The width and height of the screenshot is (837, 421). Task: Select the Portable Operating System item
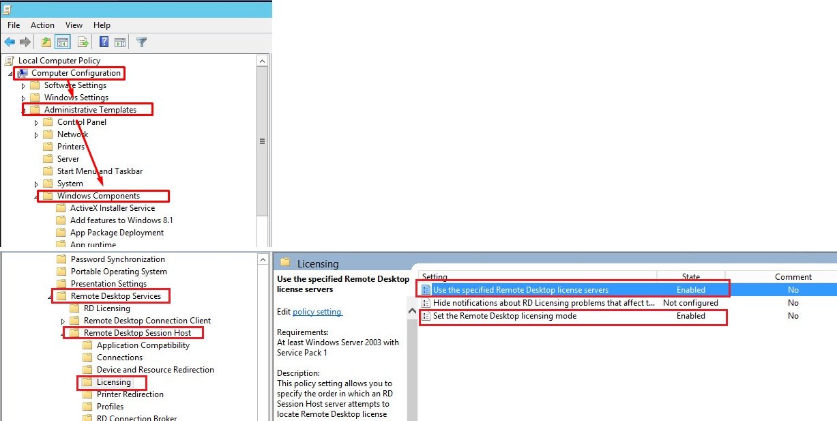(x=119, y=272)
